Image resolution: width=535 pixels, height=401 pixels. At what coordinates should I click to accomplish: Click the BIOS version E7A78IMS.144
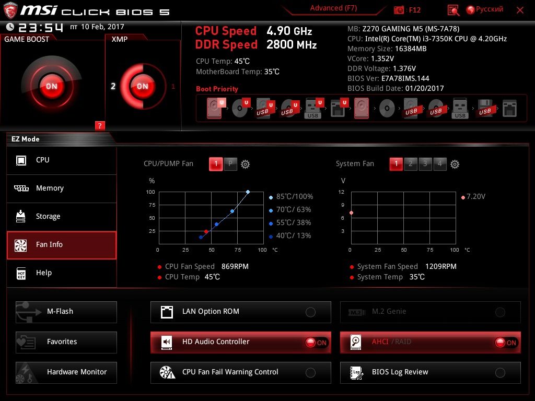[405, 78]
